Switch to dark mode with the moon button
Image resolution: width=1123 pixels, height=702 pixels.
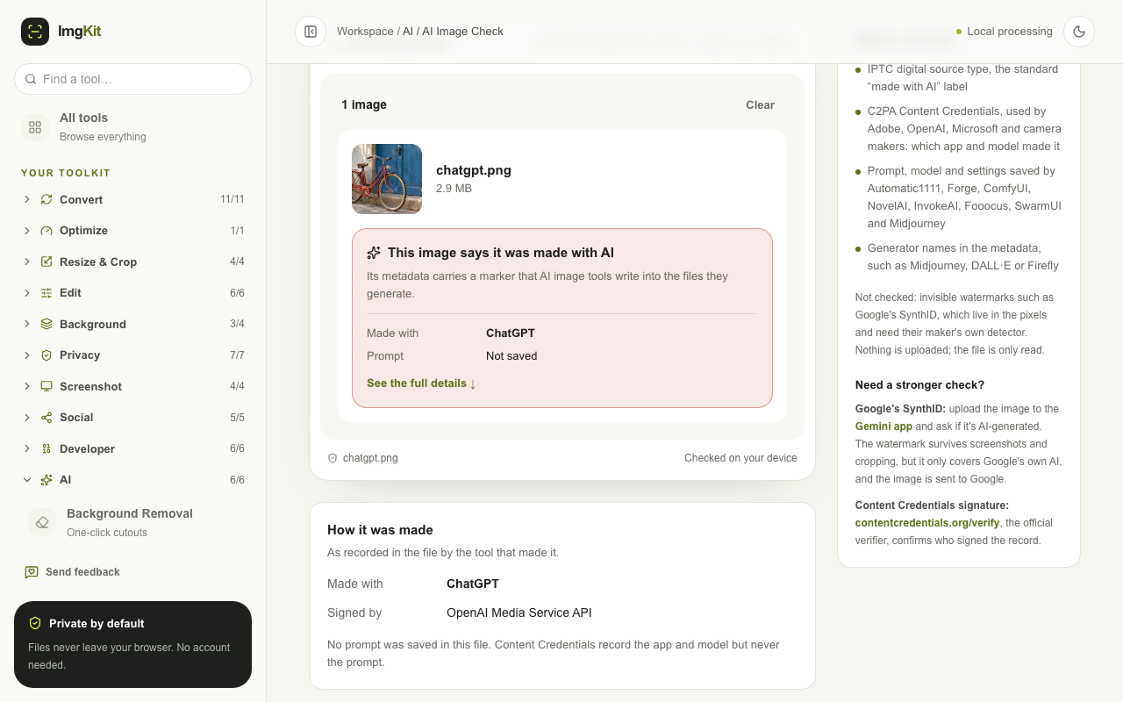1079,32
